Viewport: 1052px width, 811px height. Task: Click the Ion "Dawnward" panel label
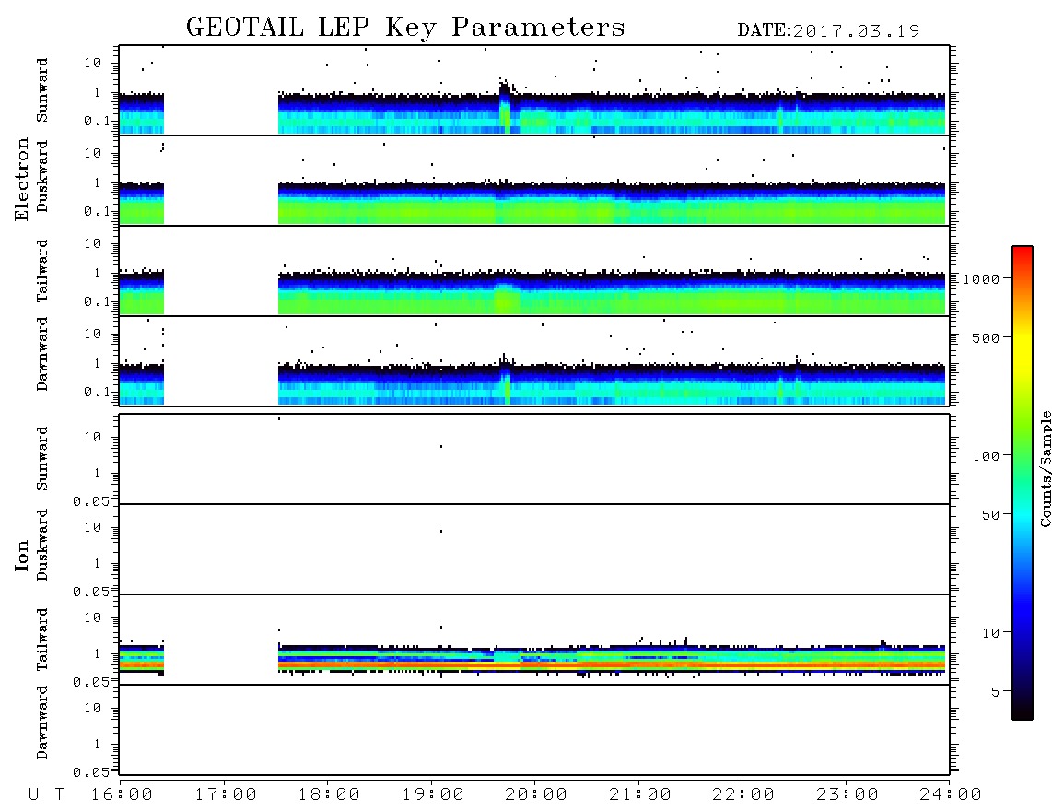(42, 723)
